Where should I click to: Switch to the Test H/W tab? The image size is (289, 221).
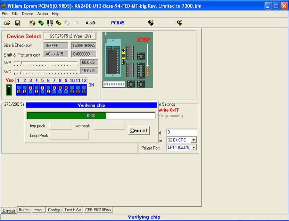pos(73,210)
